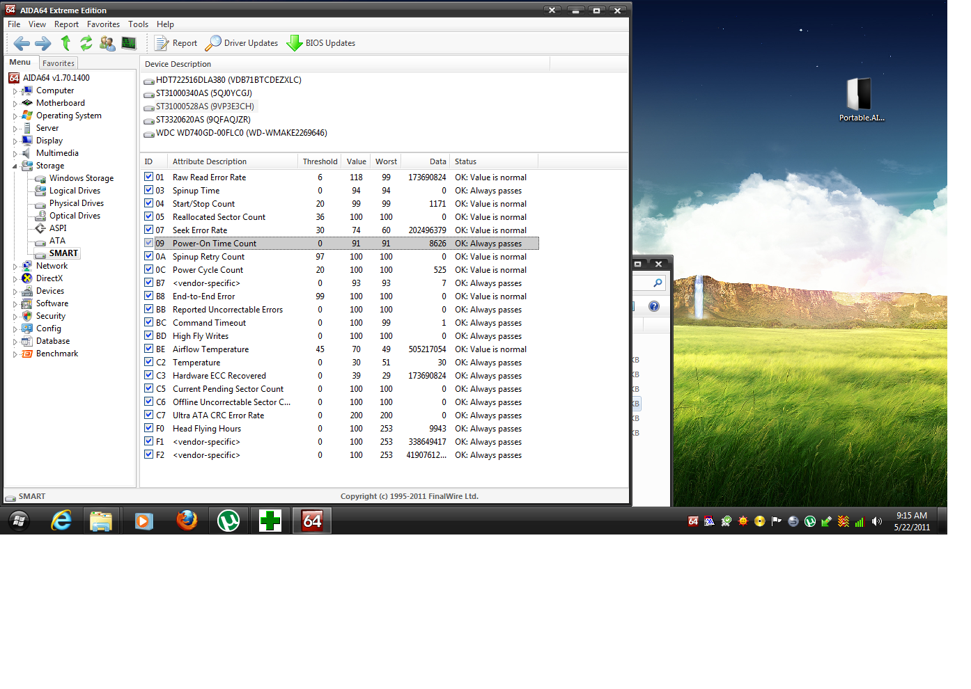Screen dimensions: 971x689
Task: Toggle the Reallocated Sector Count checkbox
Action: 149,216
